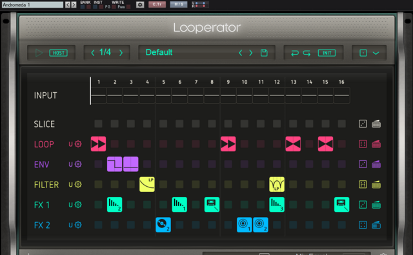The width and height of the screenshot is (413, 255).
Task: Randomize the FX 1 row with dice icon
Action: coord(363,205)
